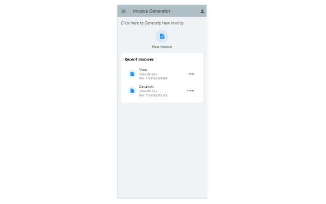The image size is (326, 204).
Task: Click the document icon beside Meet
Action: [132, 74]
